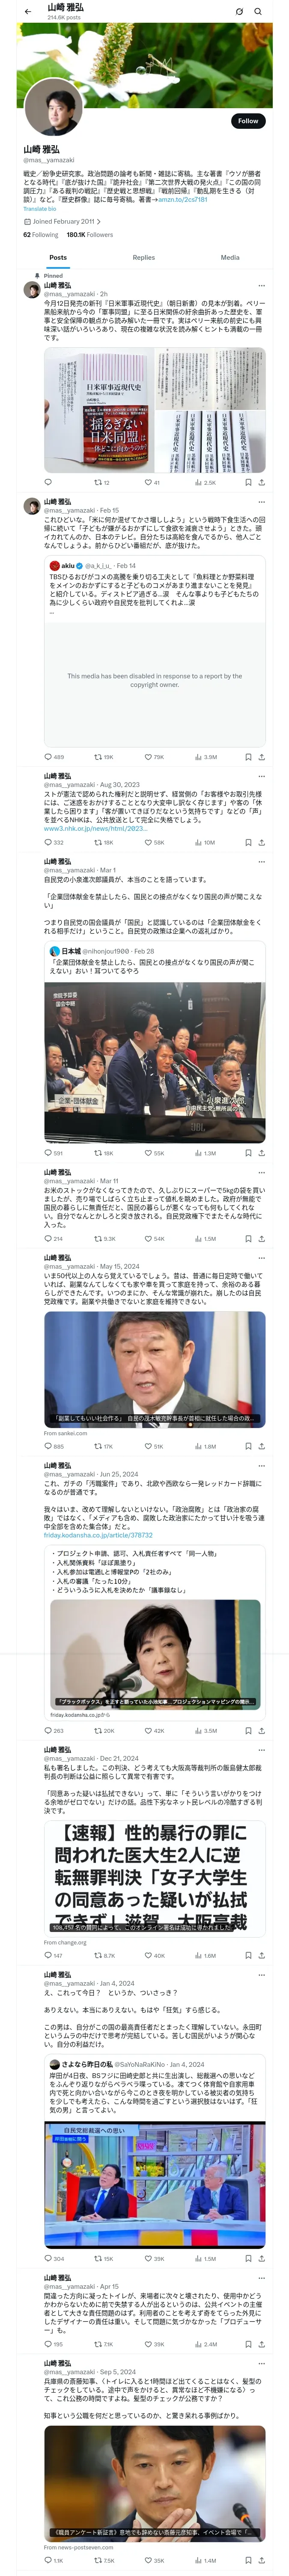Click the search magnifier icon in header

pyautogui.click(x=258, y=11)
